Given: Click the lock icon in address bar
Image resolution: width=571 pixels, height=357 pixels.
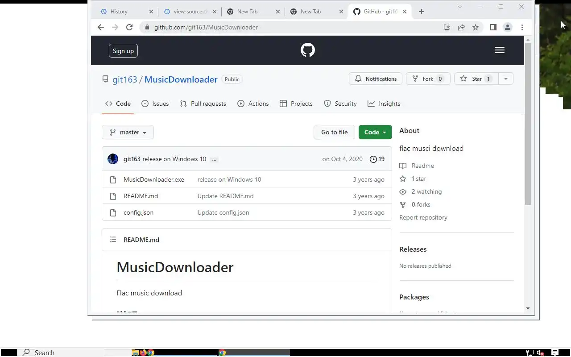Looking at the screenshot, I should pyautogui.click(x=147, y=27).
